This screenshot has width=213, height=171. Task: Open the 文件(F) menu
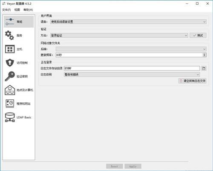[x=6, y=10]
